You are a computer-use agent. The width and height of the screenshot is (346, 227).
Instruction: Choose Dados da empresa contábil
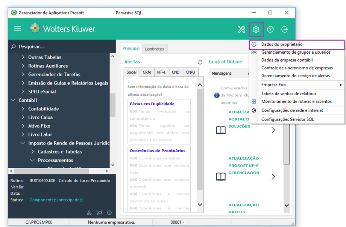[297, 60]
